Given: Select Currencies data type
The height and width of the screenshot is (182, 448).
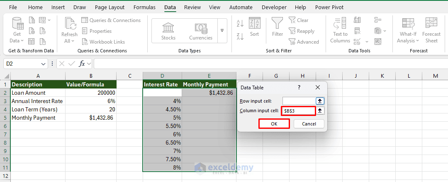Looking at the screenshot, I should pyautogui.click(x=201, y=32).
